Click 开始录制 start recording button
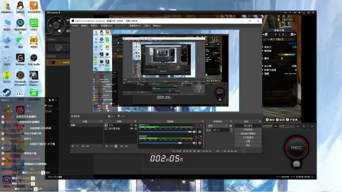Screen dimensions: 342x192 tap(248, 130)
